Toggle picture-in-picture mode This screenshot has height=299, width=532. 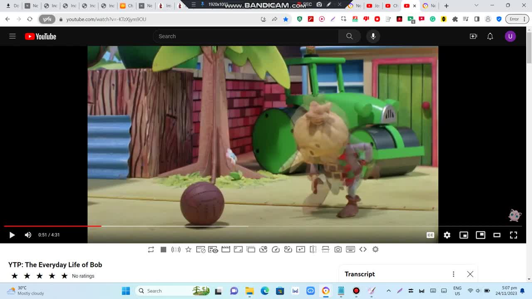(480, 235)
